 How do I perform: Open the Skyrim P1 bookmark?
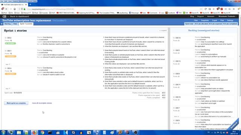[x=194, y=13]
